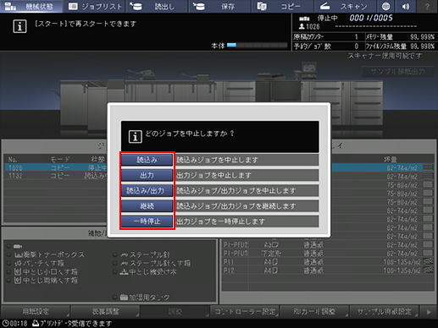This screenshot has width=438, height=328.
Task: Click the 中とじ小口くず箱 trimmer scrap indicator
Action: tap(42, 271)
